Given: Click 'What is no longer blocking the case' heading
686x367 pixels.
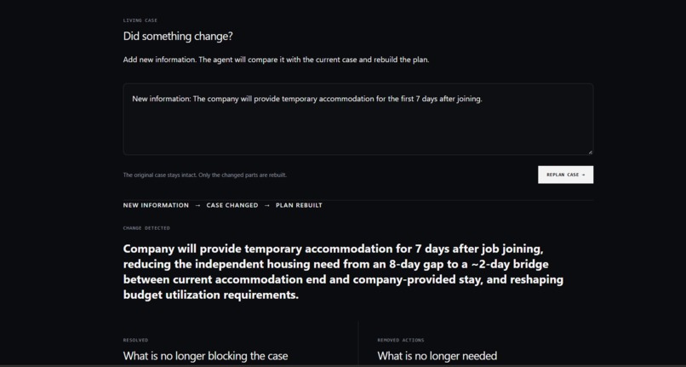Looking at the screenshot, I should [x=206, y=356].
